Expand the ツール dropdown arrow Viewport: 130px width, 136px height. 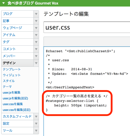36,131
